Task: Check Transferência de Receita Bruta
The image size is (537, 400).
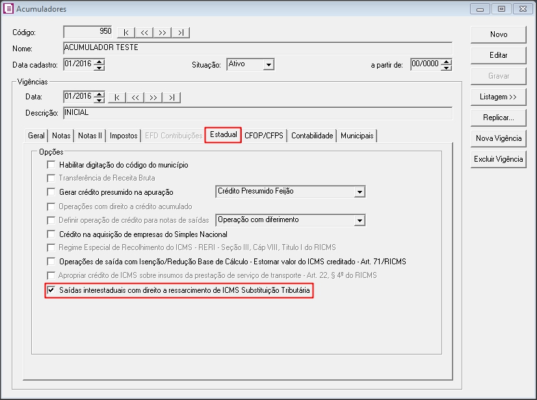Action: tap(51, 178)
